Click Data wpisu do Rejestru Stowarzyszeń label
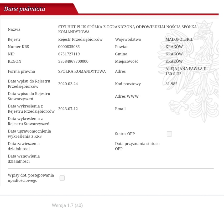Screen dimensions: 224x208 tap(29, 96)
